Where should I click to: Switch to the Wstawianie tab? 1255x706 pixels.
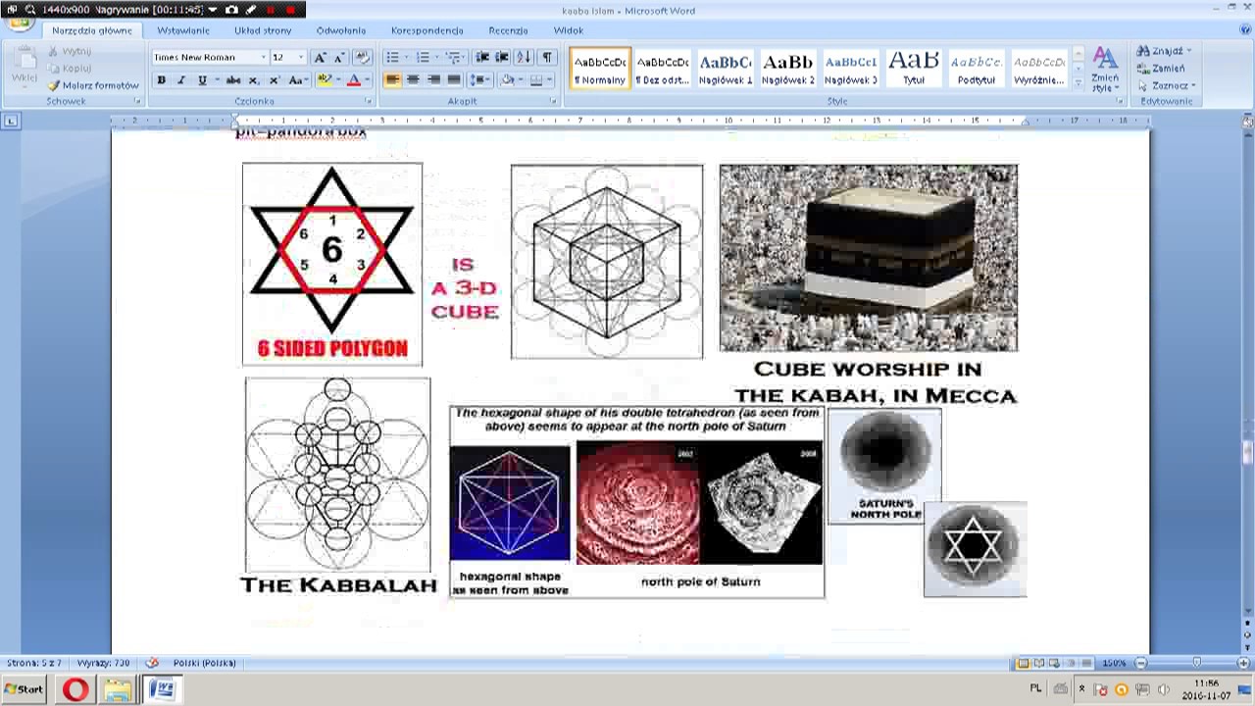tap(183, 30)
